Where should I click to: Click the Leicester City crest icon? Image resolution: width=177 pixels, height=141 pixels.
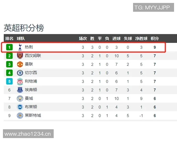20,115
